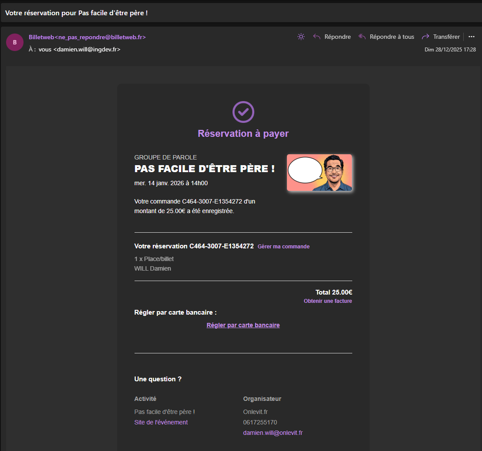Toggle the sun light/dark mode icon
The image size is (482, 451).
coord(301,37)
